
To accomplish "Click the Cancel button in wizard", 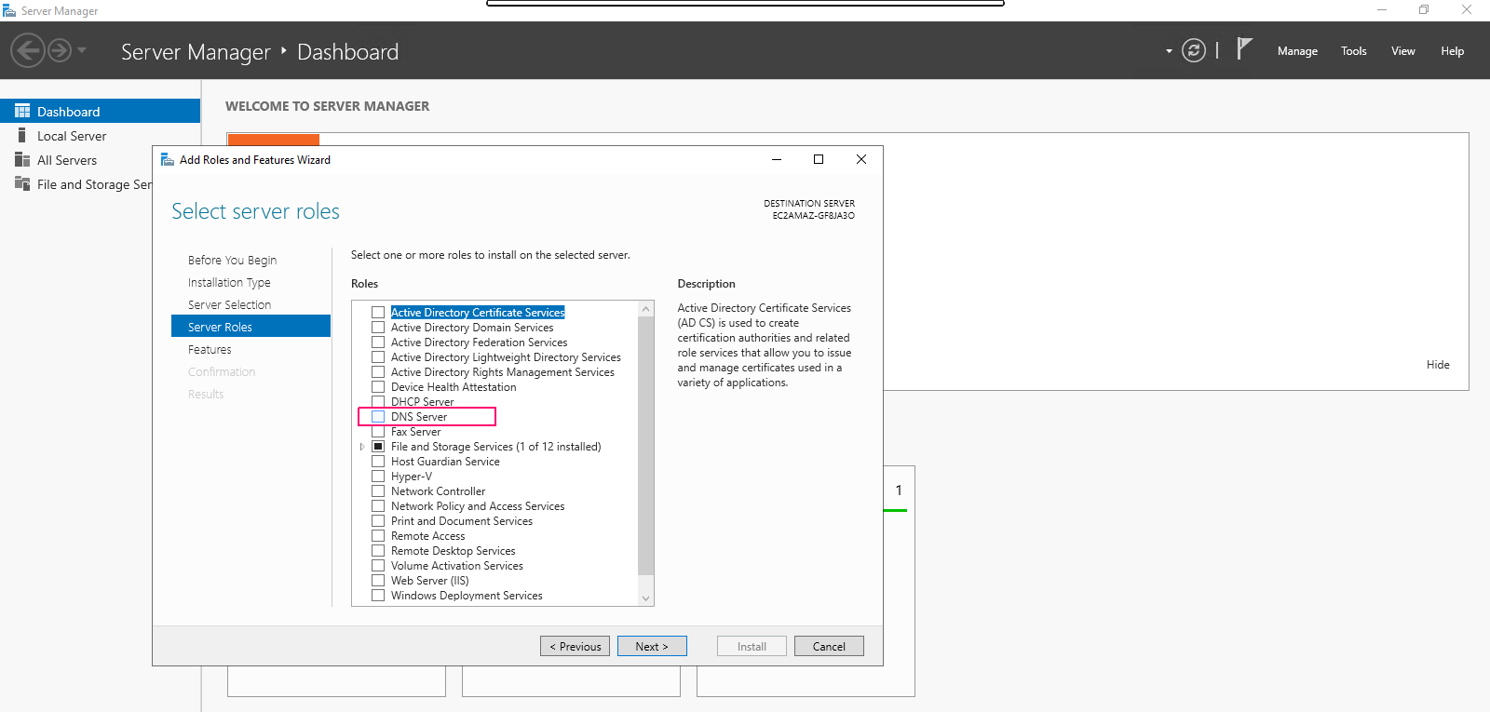I will tap(829, 646).
